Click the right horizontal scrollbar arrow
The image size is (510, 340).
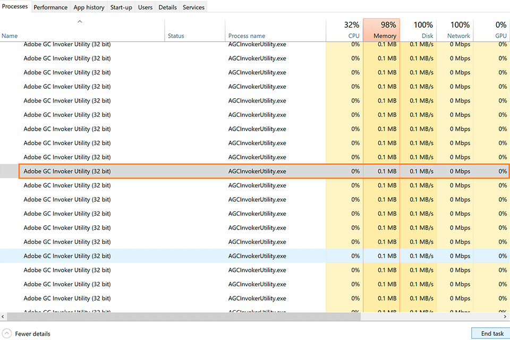506,316
